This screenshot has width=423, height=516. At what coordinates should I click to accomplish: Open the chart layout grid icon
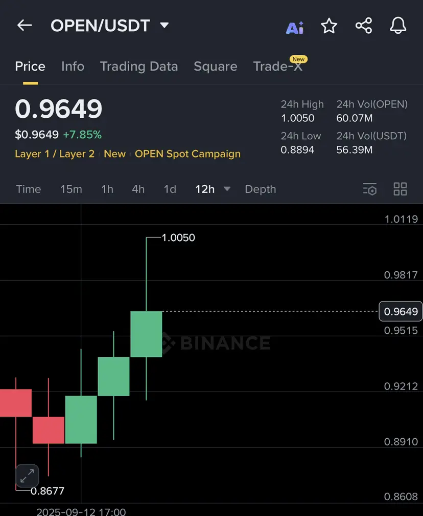pos(401,189)
